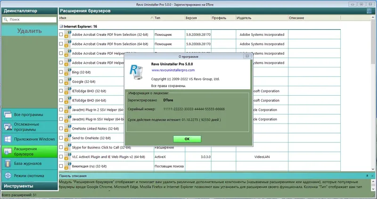The width and height of the screenshot is (377, 199).
Task: Select checkbox for IEToEdge BHO (32-bit)
Action: tap(61, 91)
